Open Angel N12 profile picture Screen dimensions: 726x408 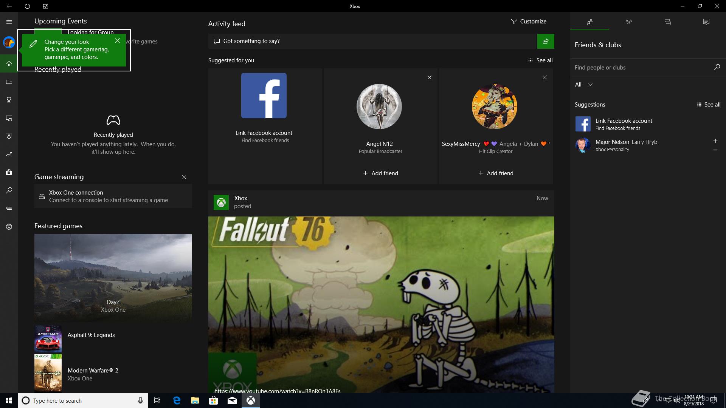pos(379,107)
